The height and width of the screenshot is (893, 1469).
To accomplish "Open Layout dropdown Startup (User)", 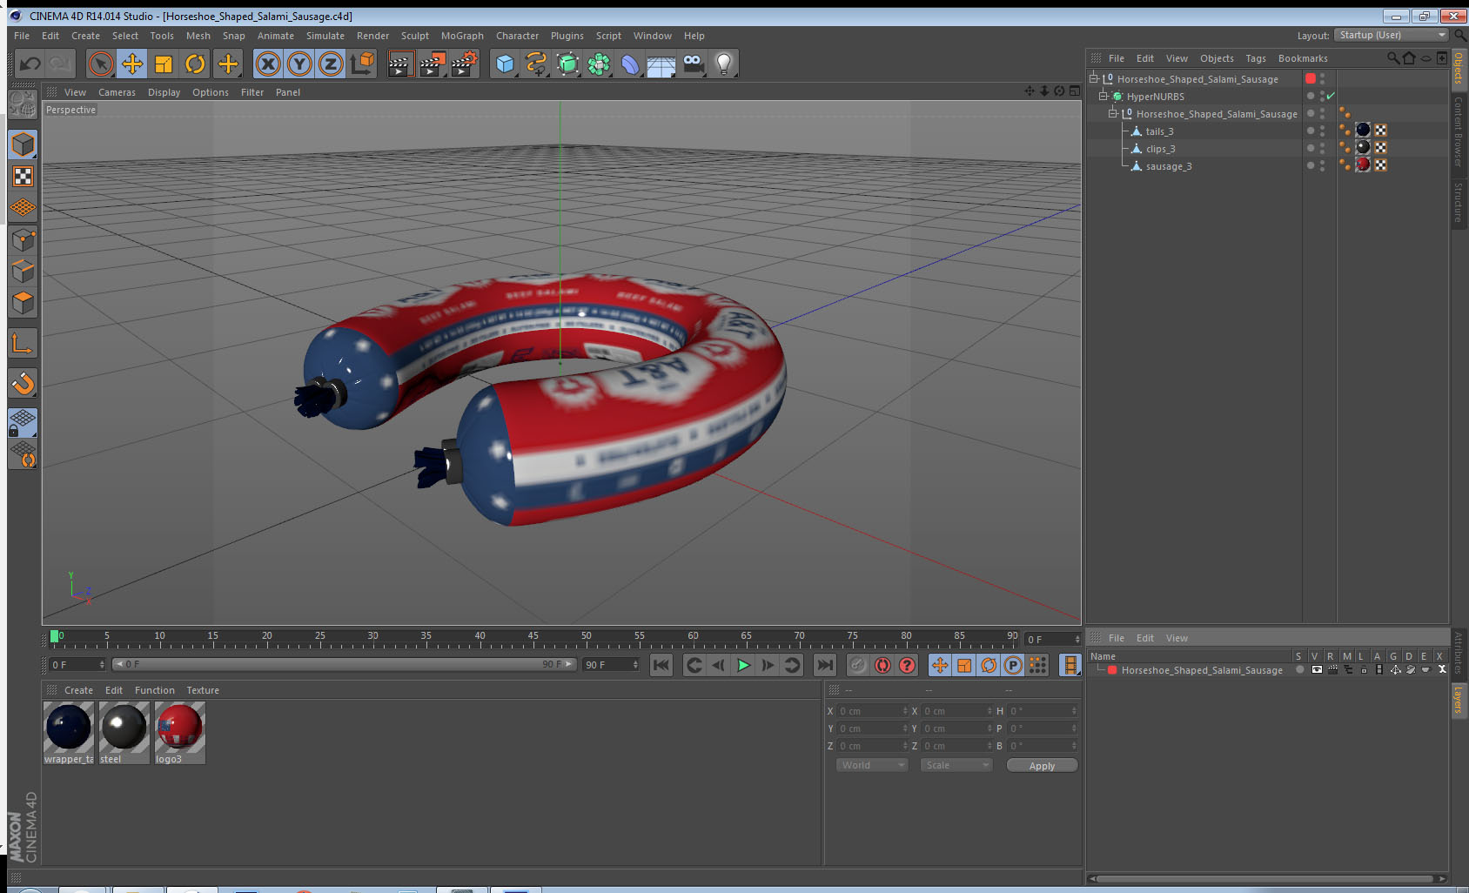I will pyautogui.click(x=1392, y=35).
